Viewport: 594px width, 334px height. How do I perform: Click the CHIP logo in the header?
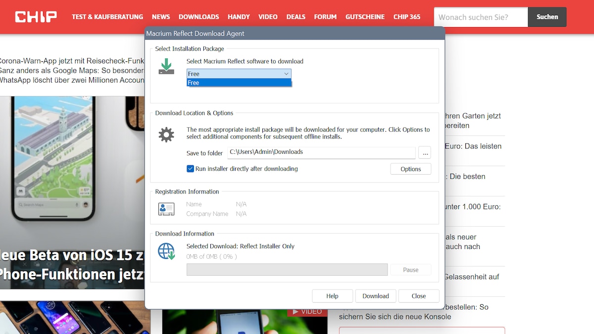coord(35,16)
